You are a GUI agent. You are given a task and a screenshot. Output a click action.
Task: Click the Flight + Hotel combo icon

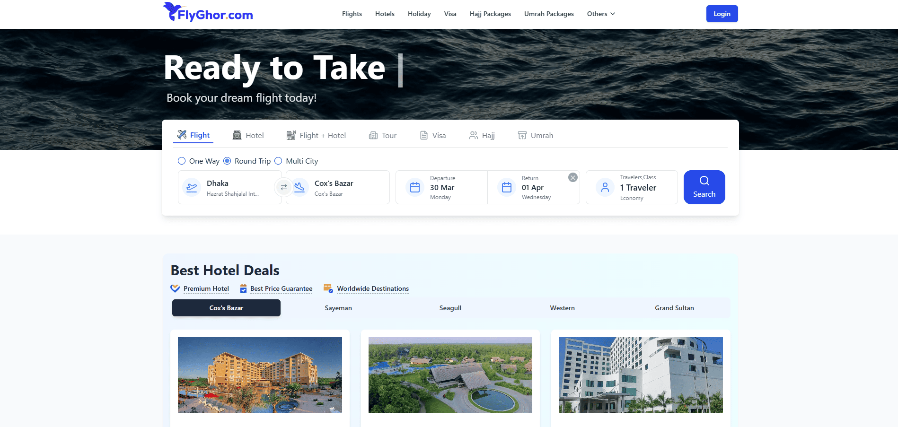pos(291,135)
